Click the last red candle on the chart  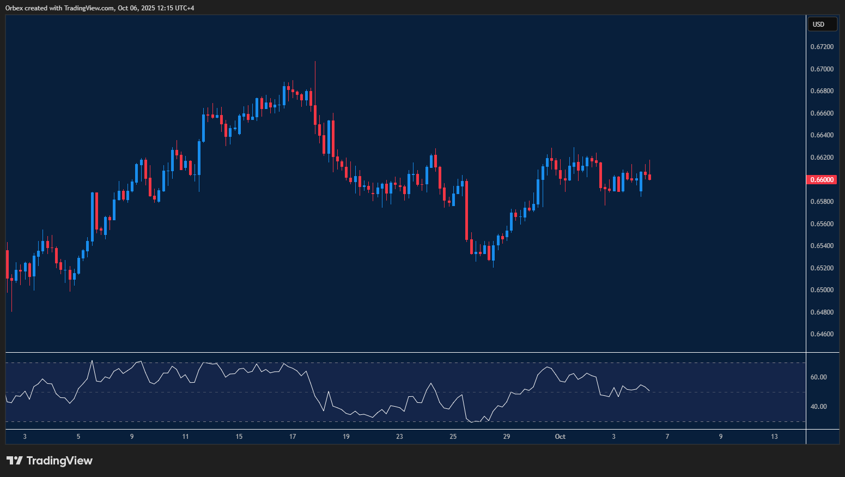tap(649, 177)
